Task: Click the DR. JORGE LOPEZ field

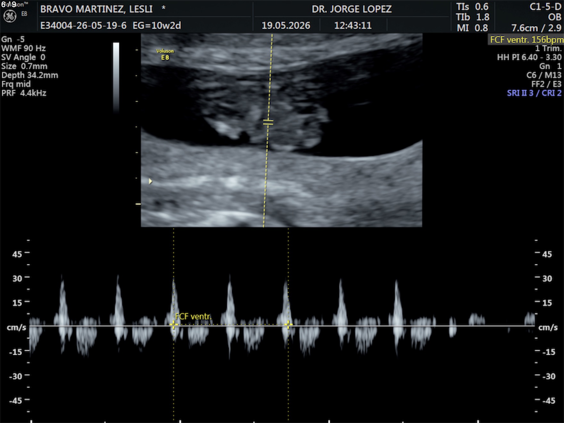Action: click(x=352, y=9)
